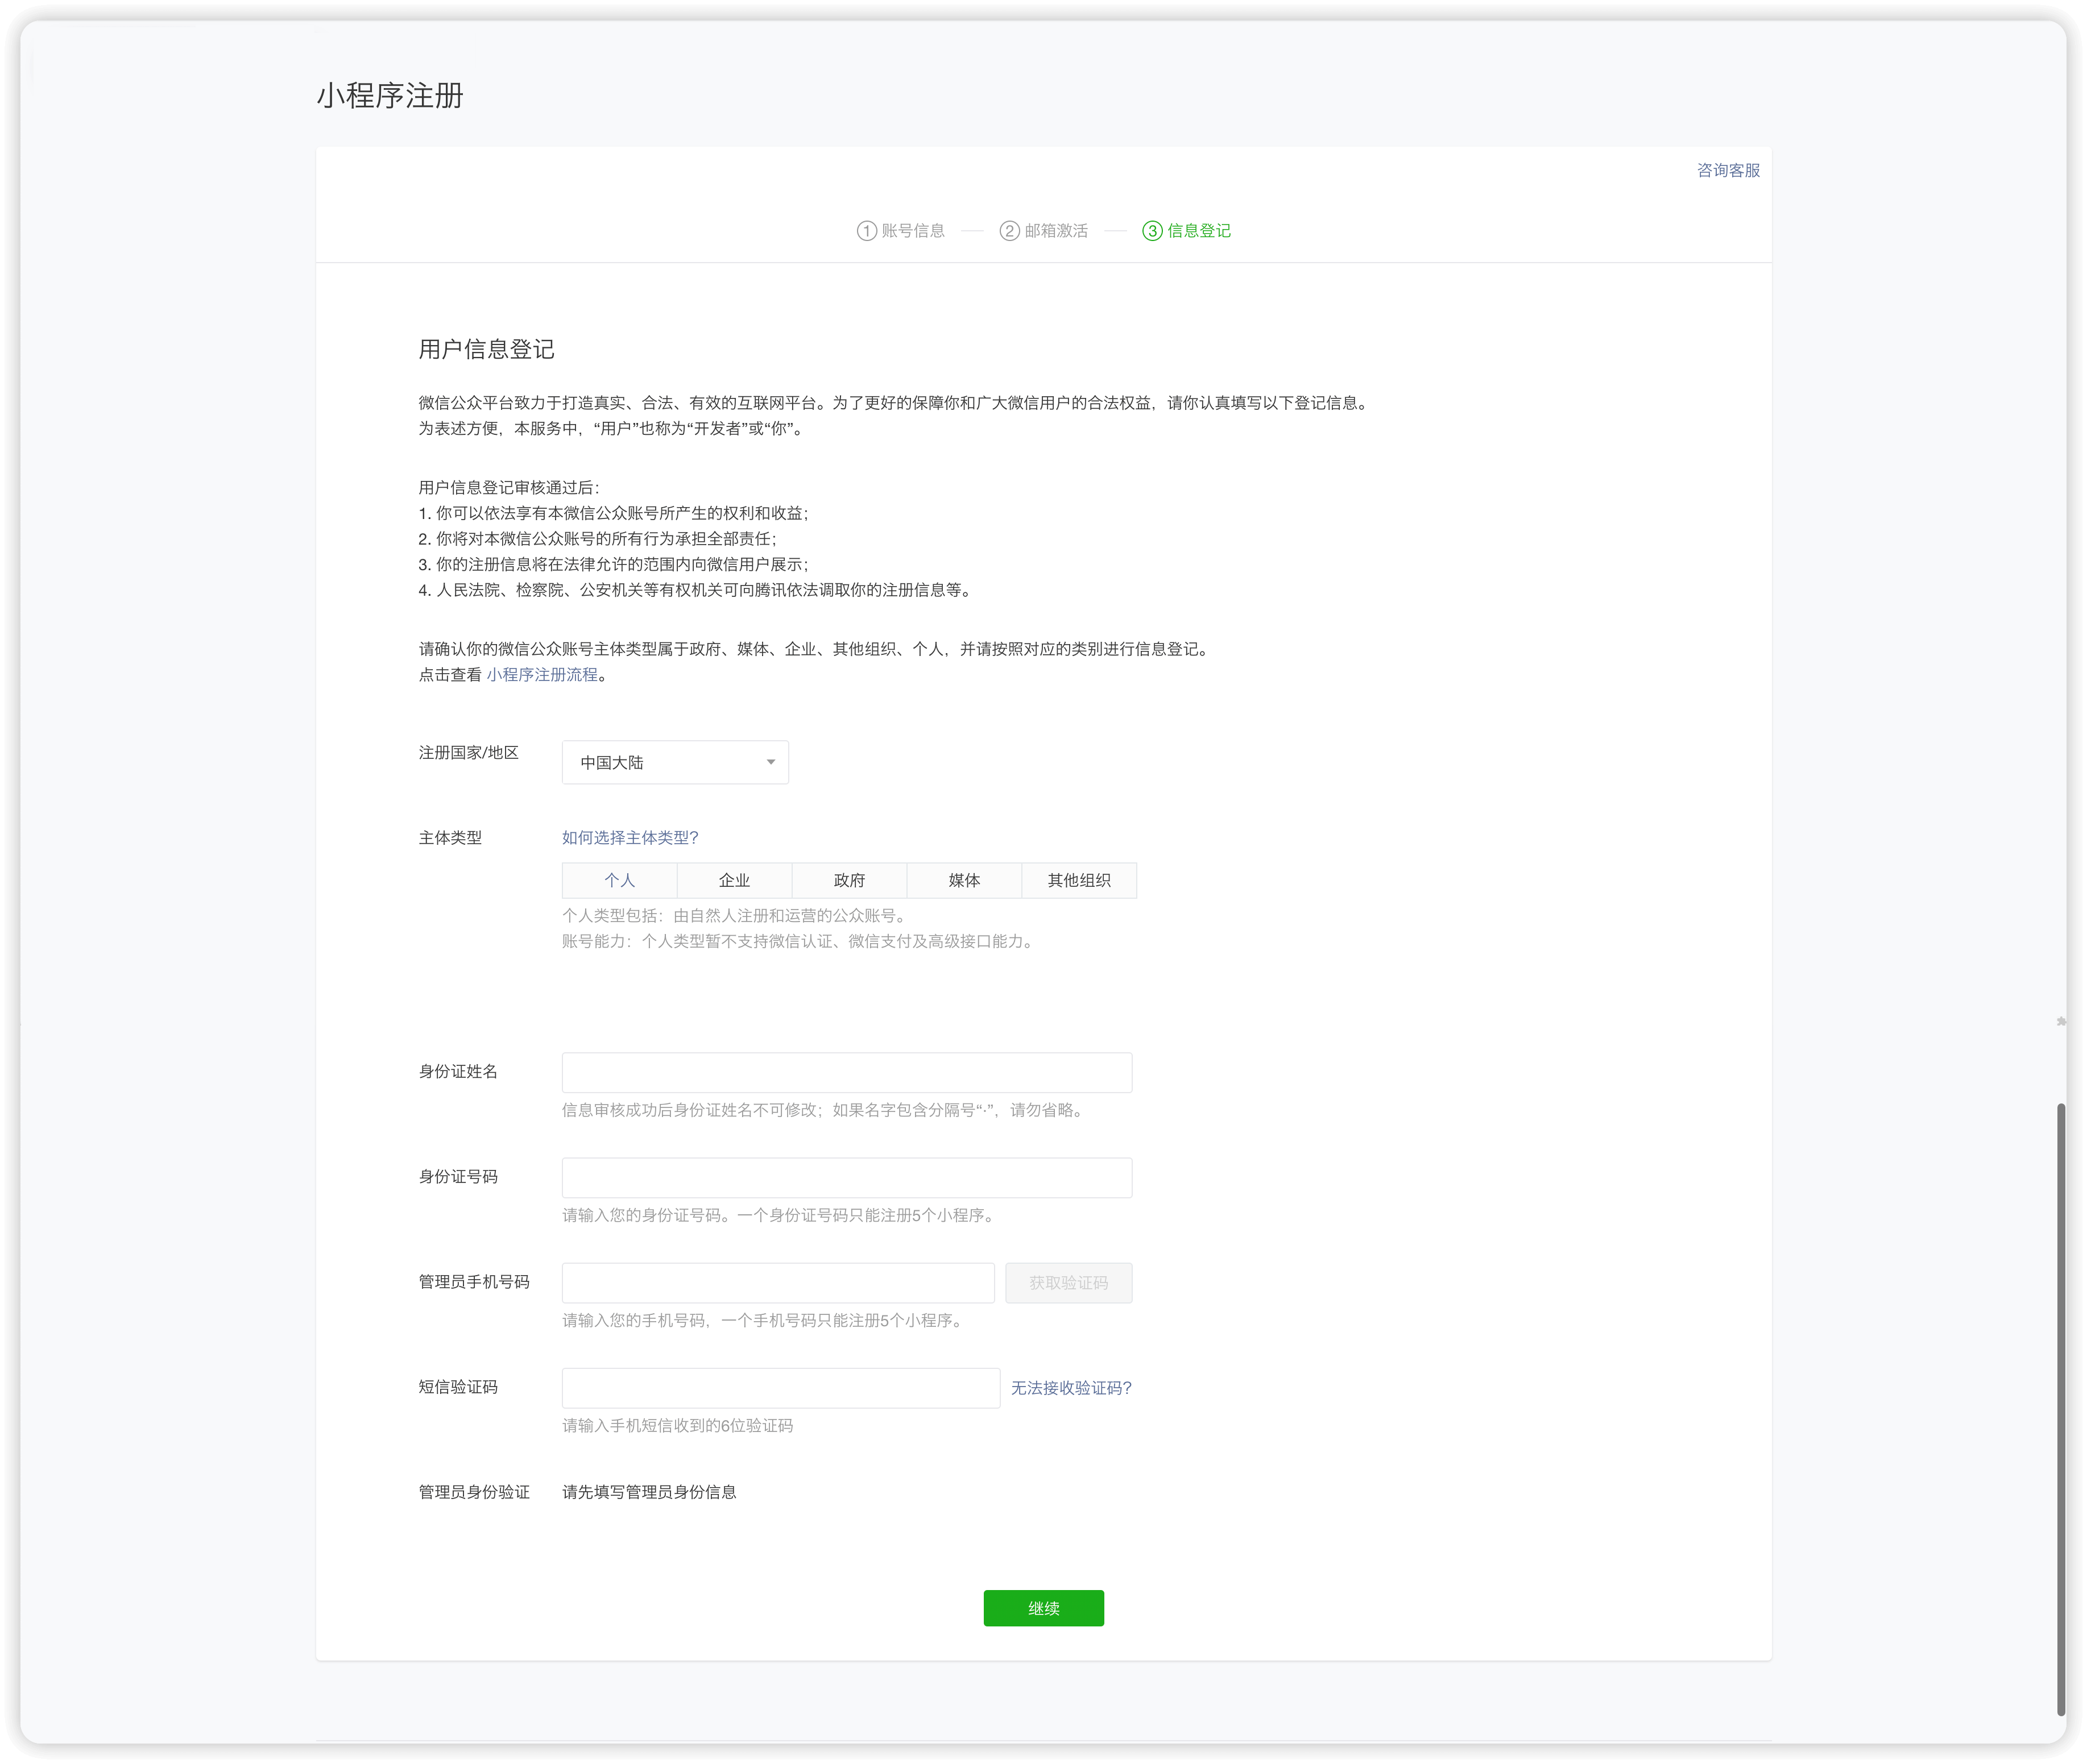Click the step 2 邮箱激活 indicator
Image resolution: width=2087 pixels, height=1764 pixels.
(1046, 230)
